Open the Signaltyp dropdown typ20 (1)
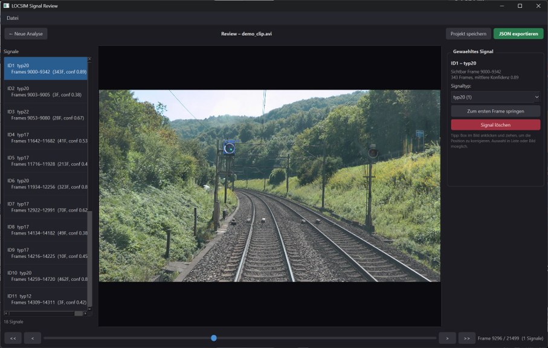The height and width of the screenshot is (348, 548). point(495,97)
